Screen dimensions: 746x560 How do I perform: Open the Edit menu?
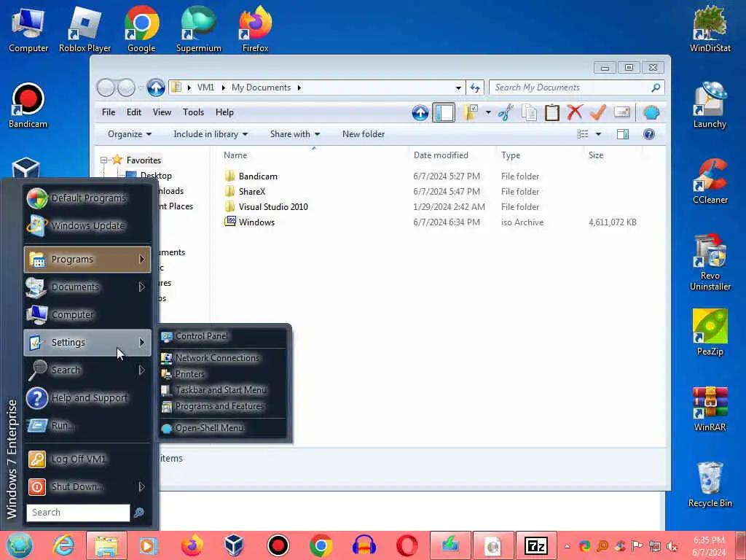pyautogui.click(x=134, y=112)
